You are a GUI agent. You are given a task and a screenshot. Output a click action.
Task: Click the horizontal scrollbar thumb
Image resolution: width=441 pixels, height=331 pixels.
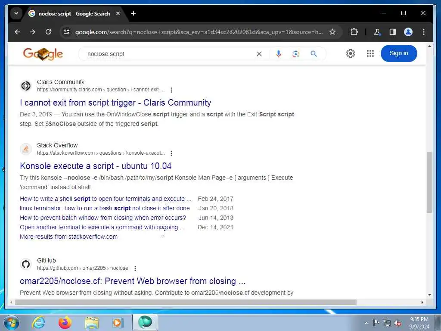(186, 302)
